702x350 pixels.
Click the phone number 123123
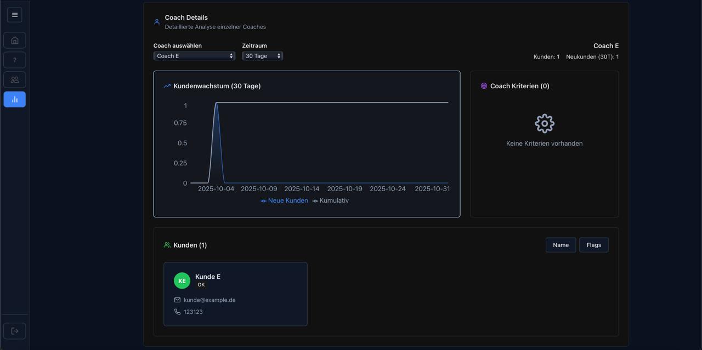[193, 312]
